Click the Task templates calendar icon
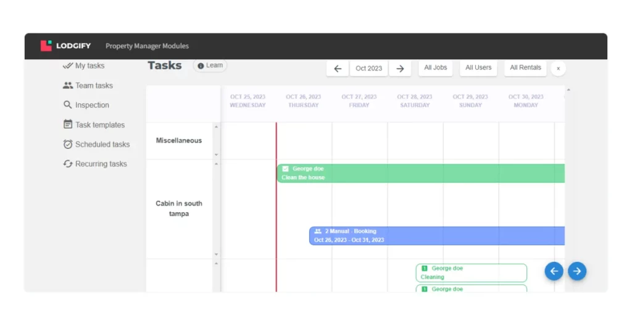 point(68,124)
